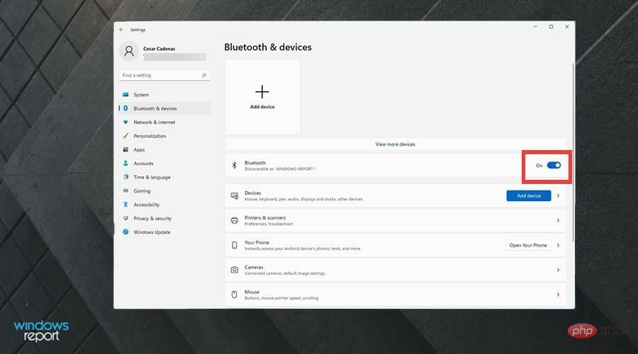Click the search magnifier icon

coord(204,75)
